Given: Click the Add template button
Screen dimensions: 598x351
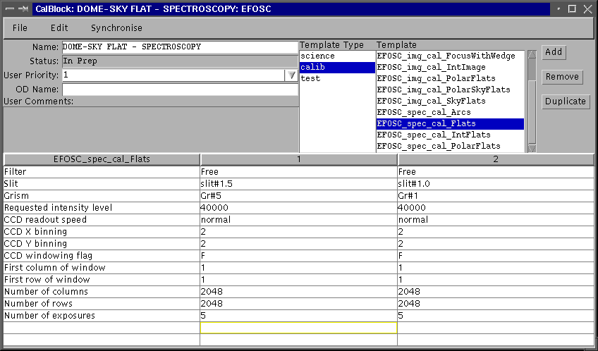Looking at the screenshot, I should click(x=554, y=52).
